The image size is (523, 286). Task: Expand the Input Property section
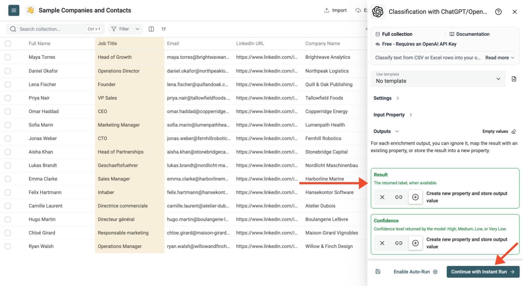tap(393, 115)
